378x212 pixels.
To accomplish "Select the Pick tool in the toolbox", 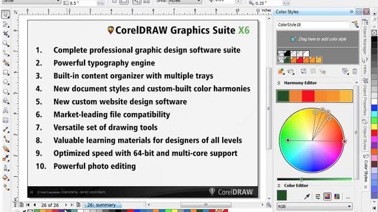I will (5, 14).
